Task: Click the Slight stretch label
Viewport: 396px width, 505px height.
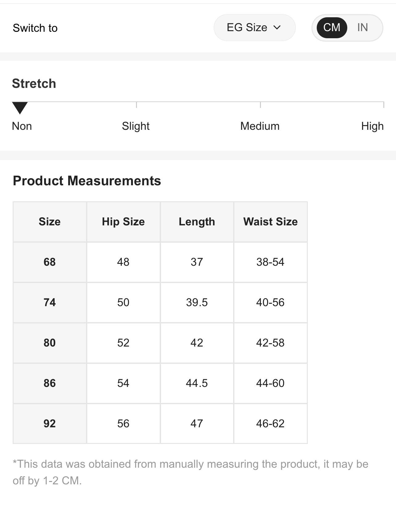Action: coord(136,126)
